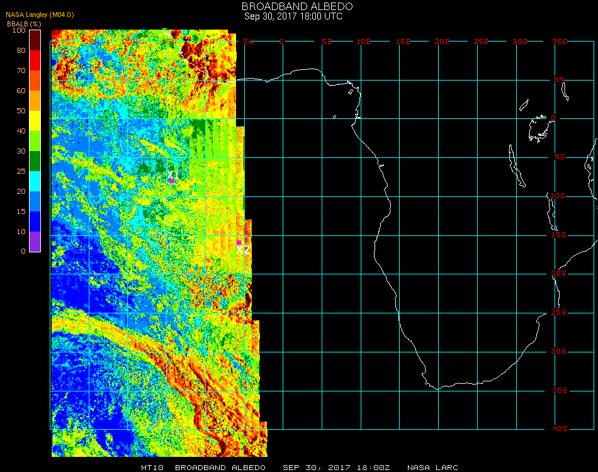Viewport: 598px width, 472px height.
Task: Select the yellow 40–50% legend swatch
Action: (35, 120)
